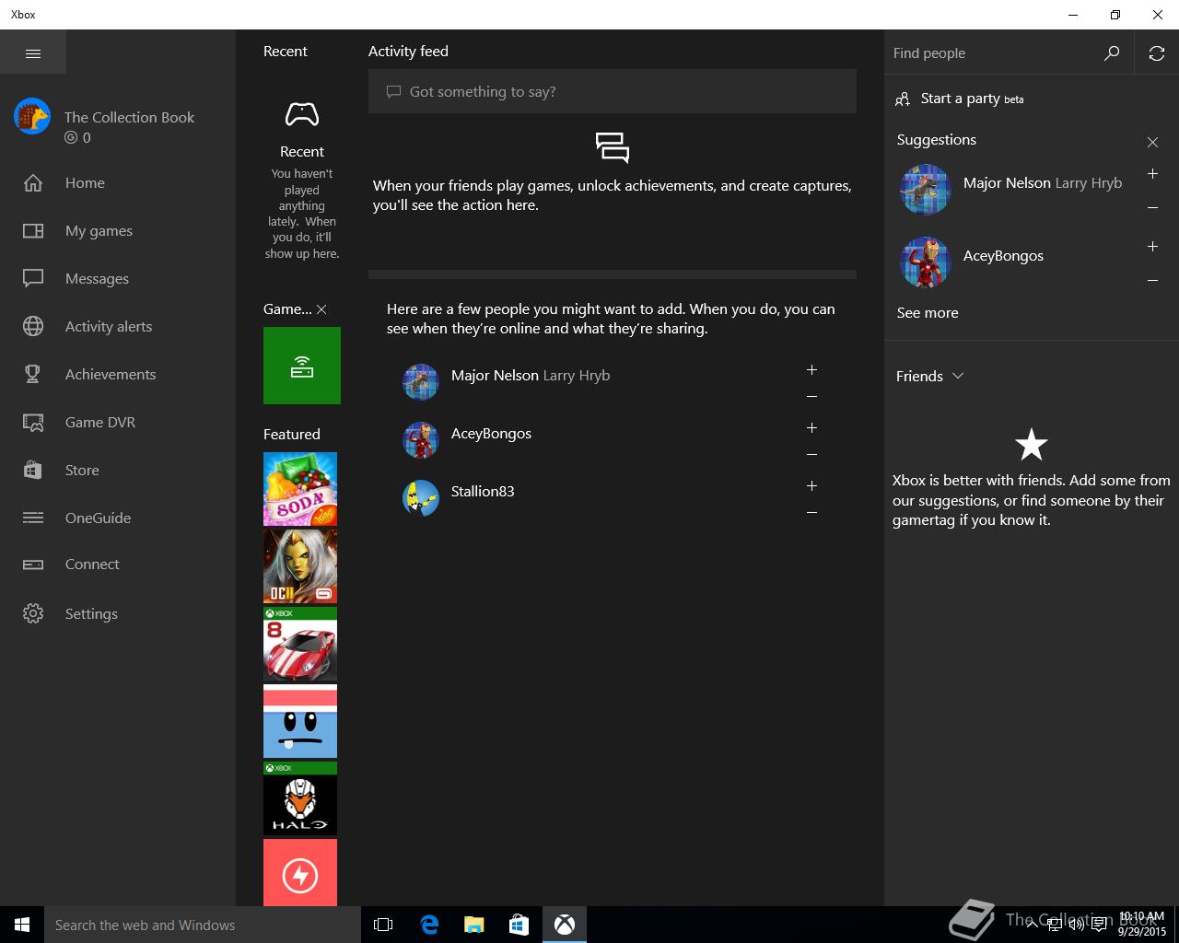1179x943 pixels.
Task: Click the Connect console icon
Action: (x=33, y=565)
